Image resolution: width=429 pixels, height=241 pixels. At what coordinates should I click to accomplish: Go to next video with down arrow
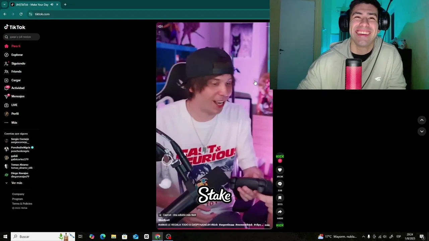pyautogui.click(x=422, y=132)
